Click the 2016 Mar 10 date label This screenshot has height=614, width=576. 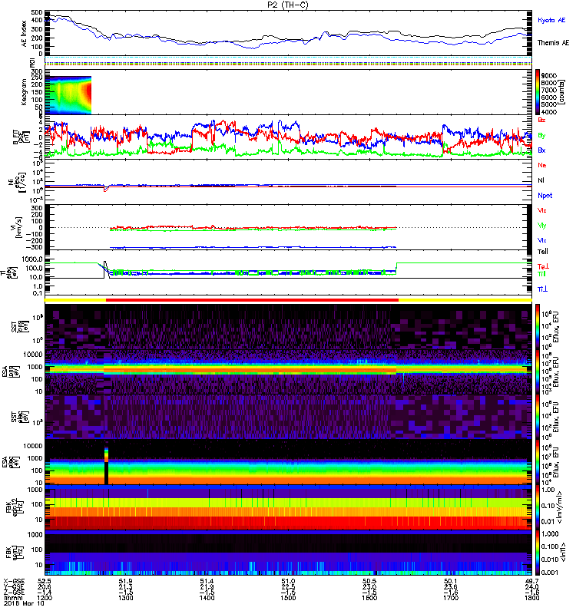[x=24, y=603]
